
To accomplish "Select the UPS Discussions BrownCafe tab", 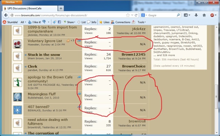I will [x=30, y=8].
